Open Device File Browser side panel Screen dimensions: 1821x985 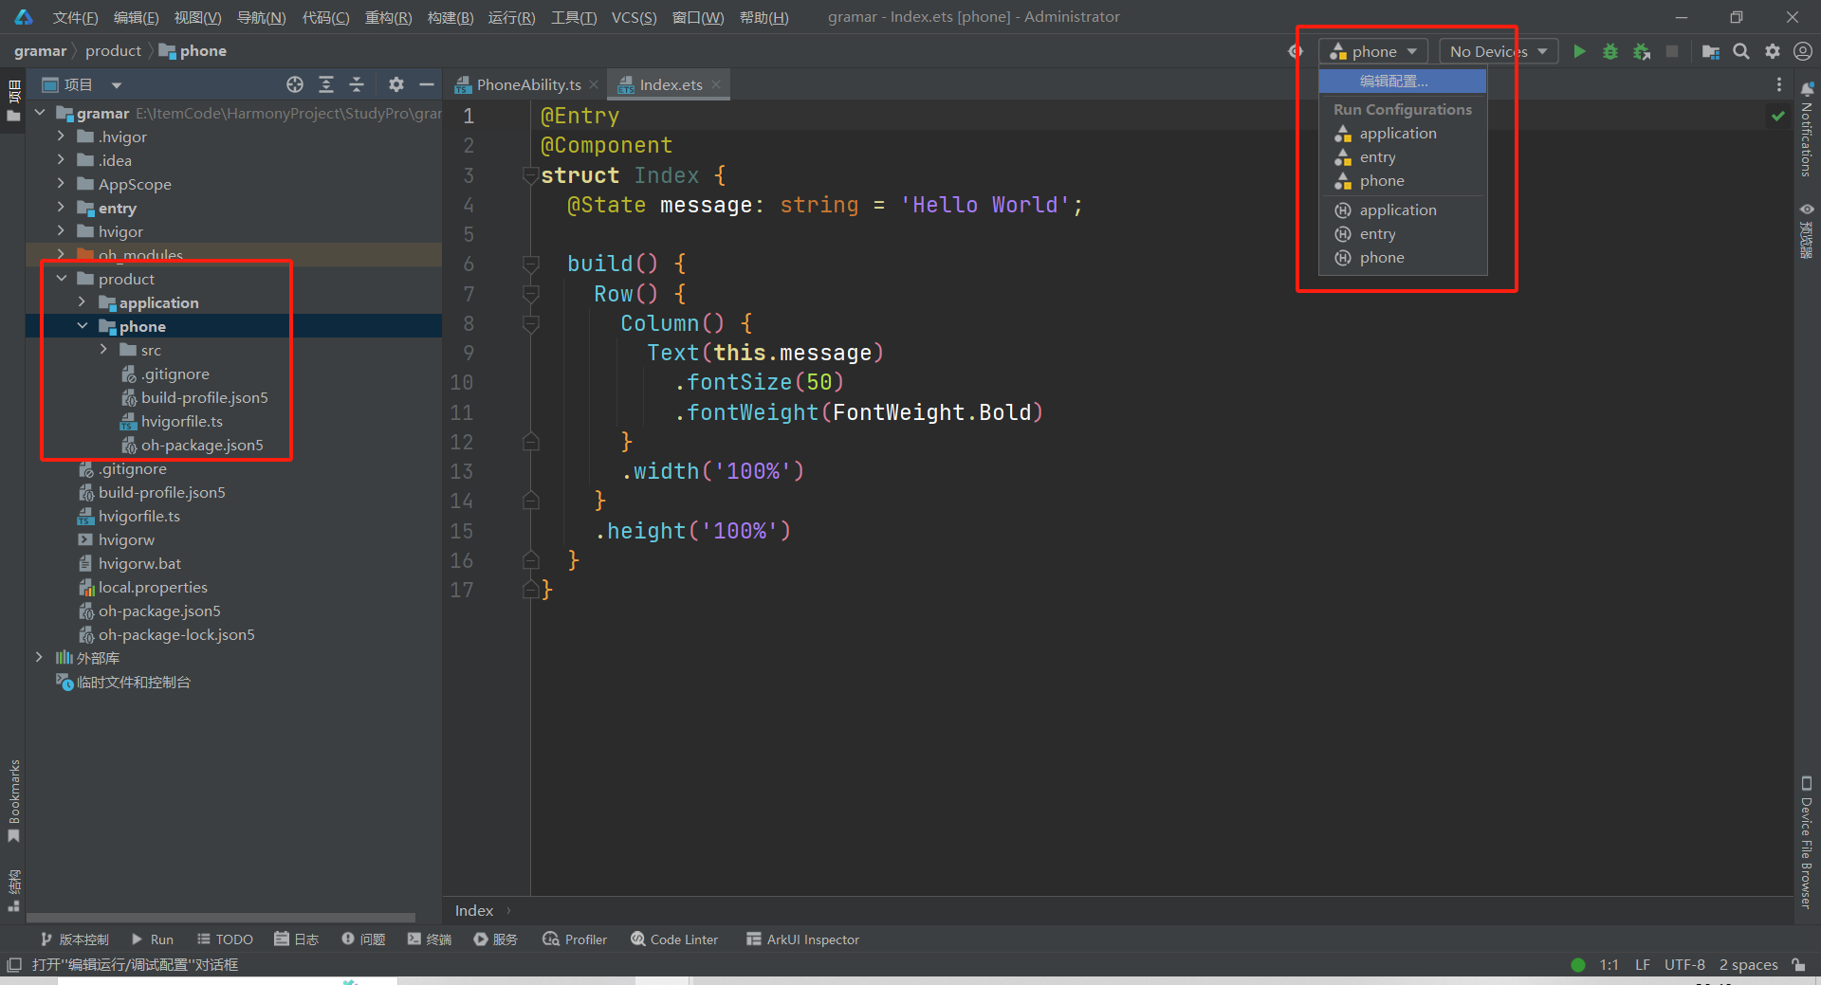1807,842
